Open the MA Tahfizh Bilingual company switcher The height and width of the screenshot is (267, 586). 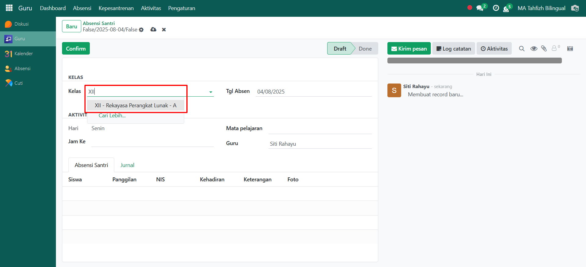pos(541,8)
